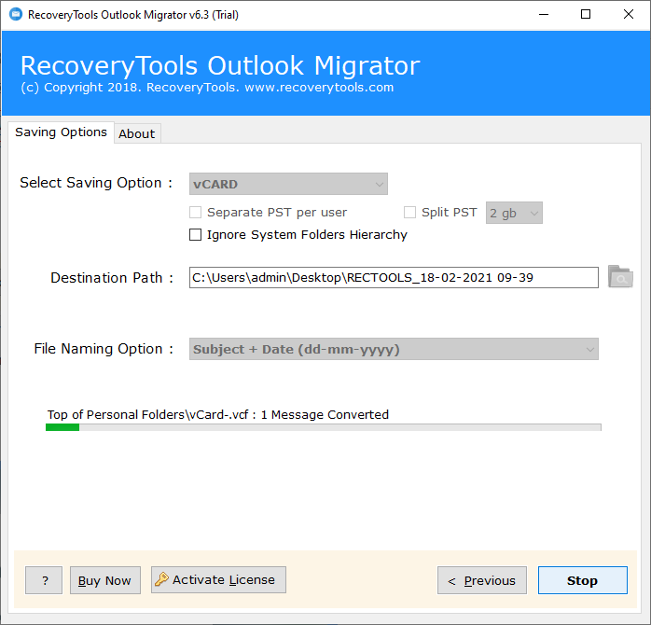Screen dimensions: 651x625
Task: Maximize the Outlook Migrator window
Action: click(586, 15)
